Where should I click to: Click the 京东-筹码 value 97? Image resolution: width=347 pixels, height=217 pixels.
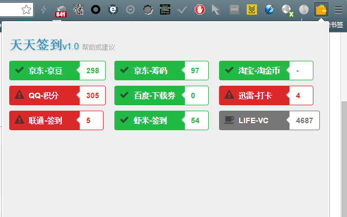click(x=195, y=71)
